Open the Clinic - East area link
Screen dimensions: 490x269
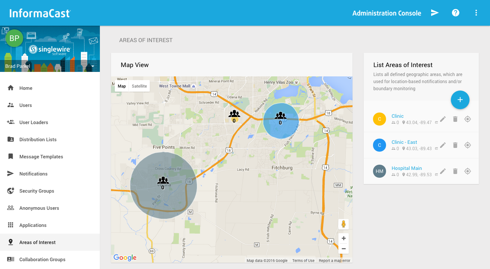404,142
